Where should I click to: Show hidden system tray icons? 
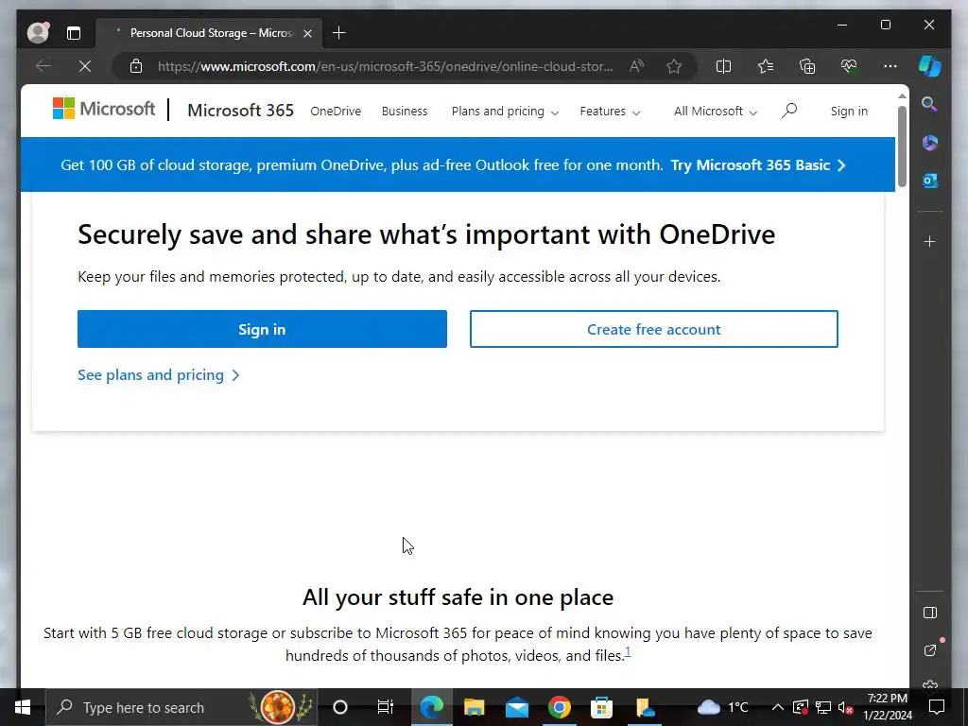(x=778, y=707)
